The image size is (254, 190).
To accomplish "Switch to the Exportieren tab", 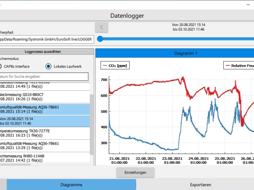I will tap(200, 185).
